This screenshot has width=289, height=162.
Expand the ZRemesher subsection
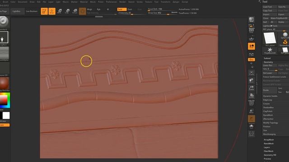click(x=268, y=119)
